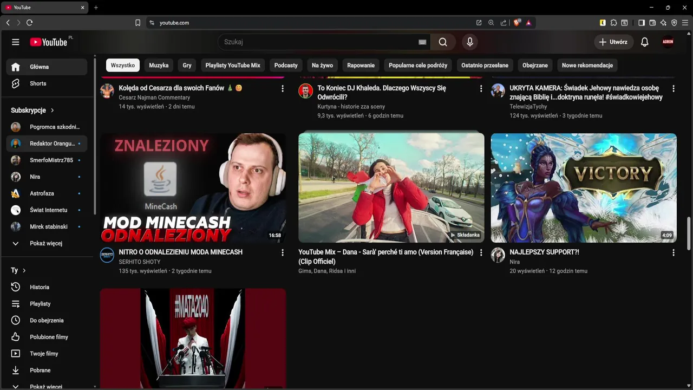This screenshot has width=693, height=390.
Task: Click the share page icon in address bar
Action: click(x=504, y=23)
